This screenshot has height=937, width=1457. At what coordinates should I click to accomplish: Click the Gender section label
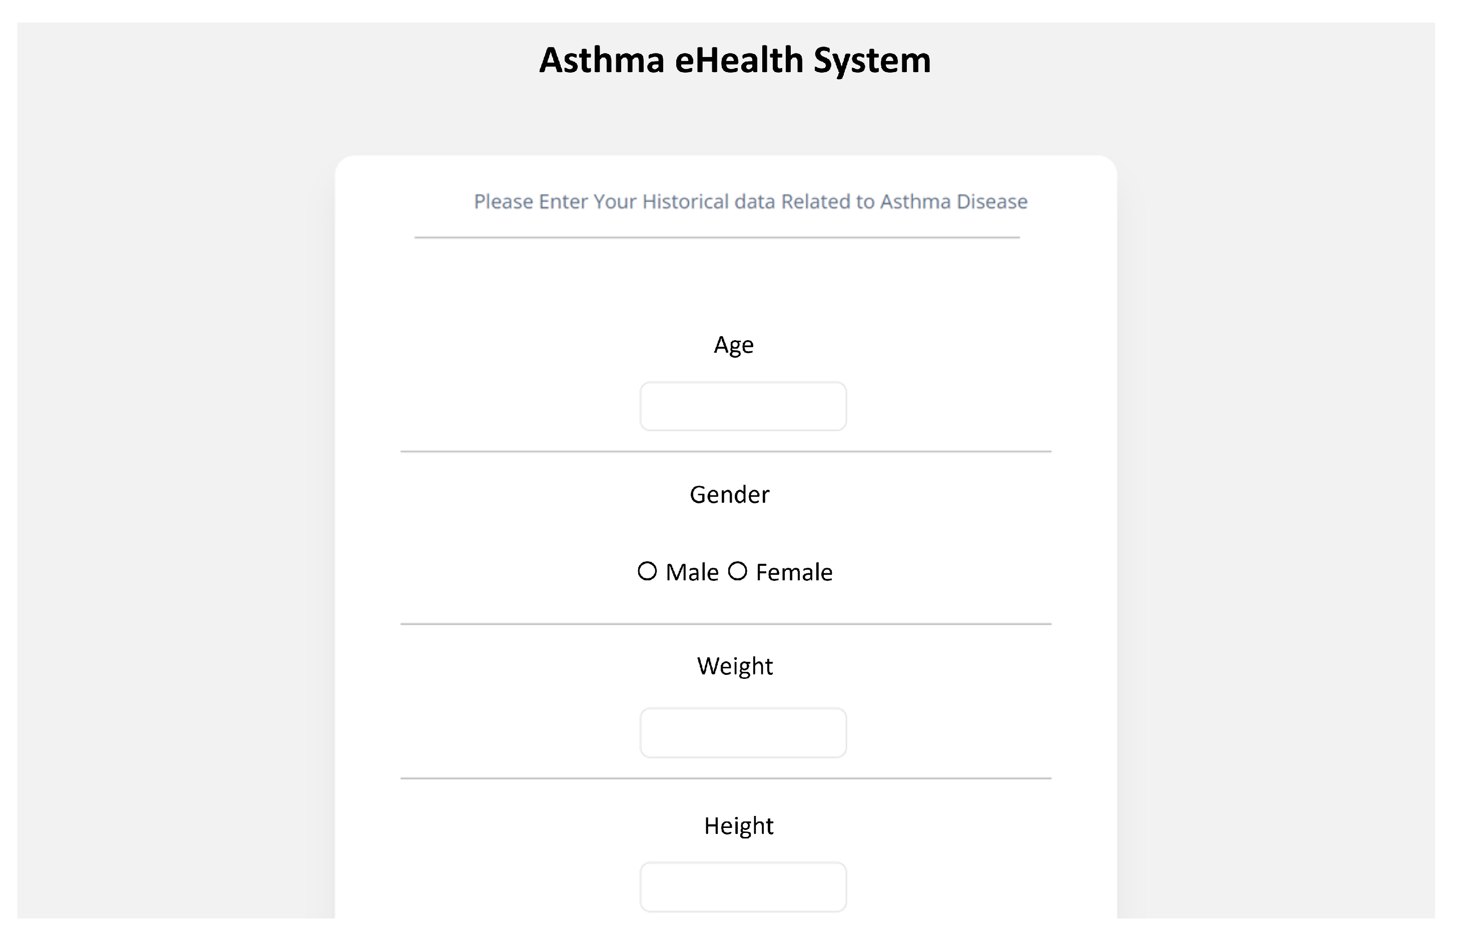[x=729, y=495]
